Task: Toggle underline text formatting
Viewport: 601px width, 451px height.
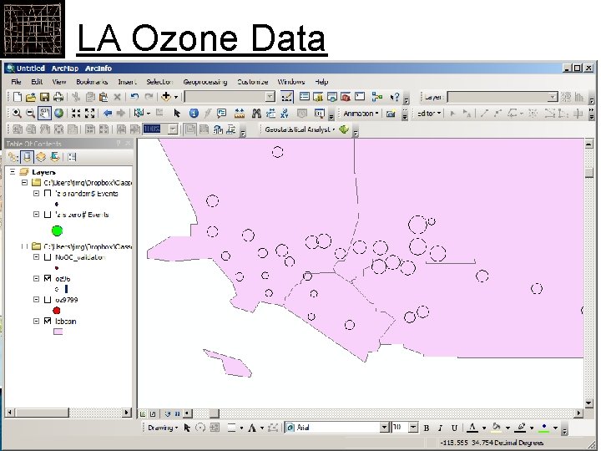Action: click(454, 428)
